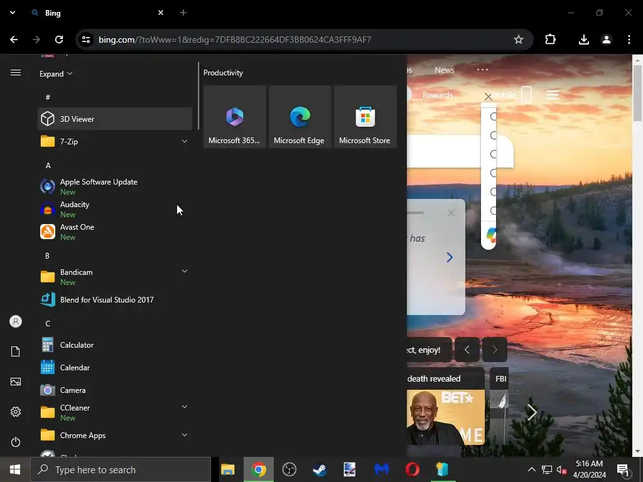Select the Bing browser tab
This screenshot has width=643, height=482.
pos(97,13)
